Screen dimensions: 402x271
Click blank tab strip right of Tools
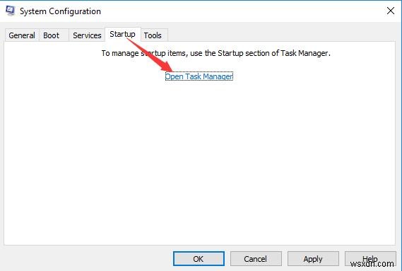tap(280, 35)
